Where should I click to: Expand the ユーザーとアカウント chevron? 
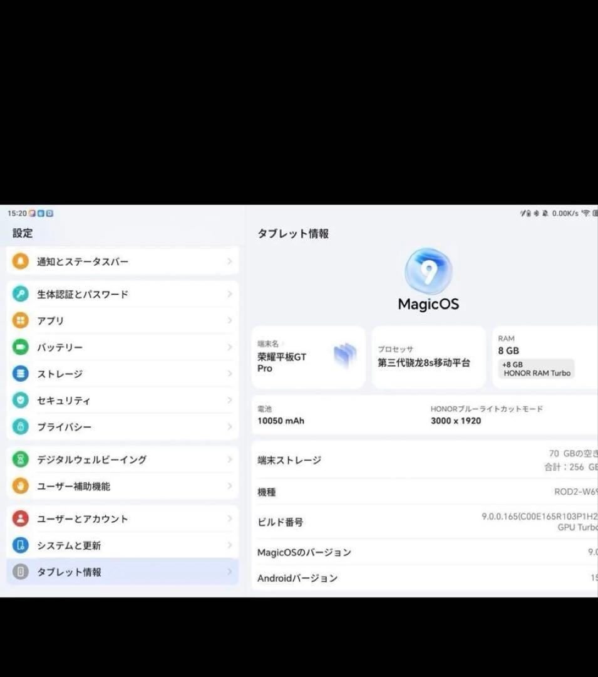coord(231,519)
